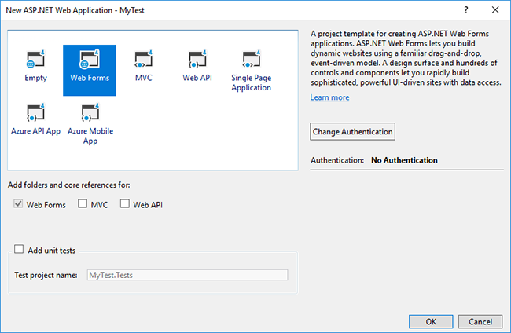Click the Change Authentication button
The image size is (511, 333).
tap(352, 131)
